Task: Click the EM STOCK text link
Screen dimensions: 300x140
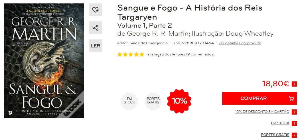Action: click(x=280, y=123)
